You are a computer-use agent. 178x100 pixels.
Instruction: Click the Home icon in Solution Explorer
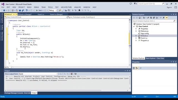tap(140, 18)
